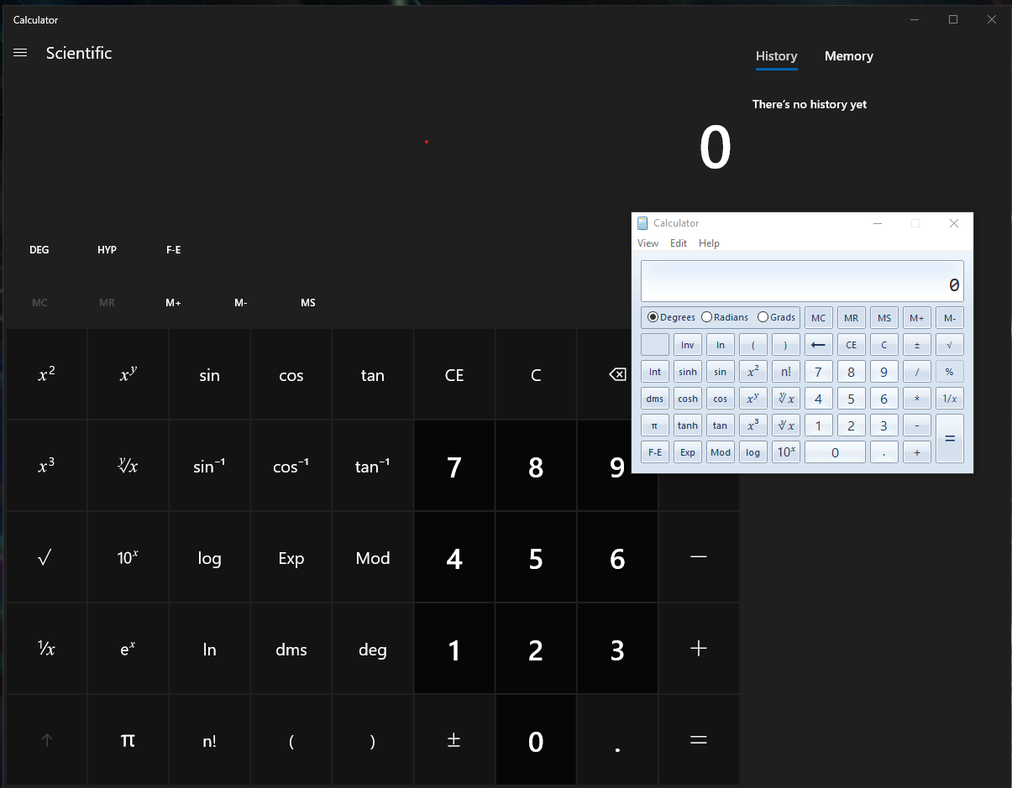Image resolution: width=1012 pixels, height=788 pixels.
Task: Click the classic Calculator display field
Action: pyautogui.click(x=801, y=281)
